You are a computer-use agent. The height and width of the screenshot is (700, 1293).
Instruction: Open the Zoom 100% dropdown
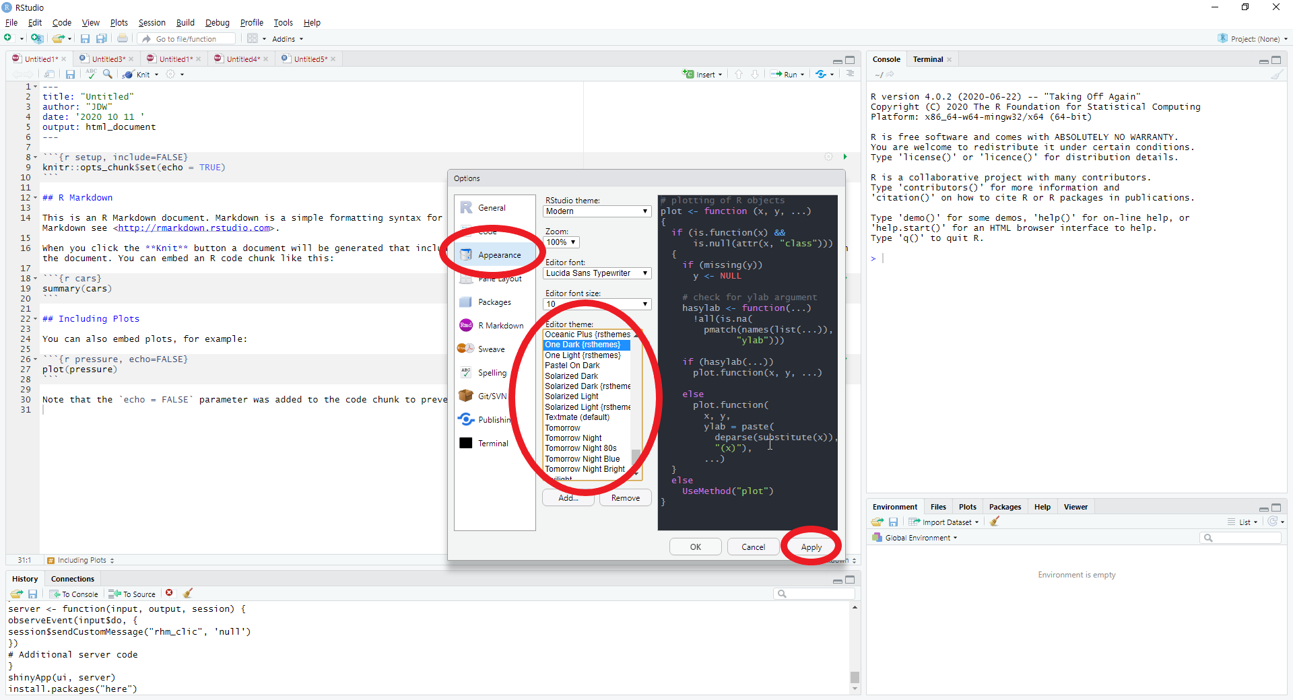pos(561,242)
